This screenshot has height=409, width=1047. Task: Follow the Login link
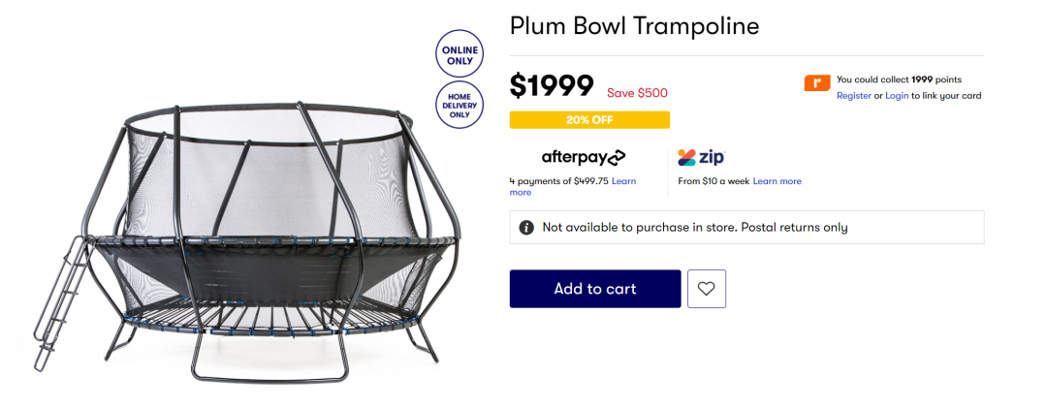coord(897,96)
